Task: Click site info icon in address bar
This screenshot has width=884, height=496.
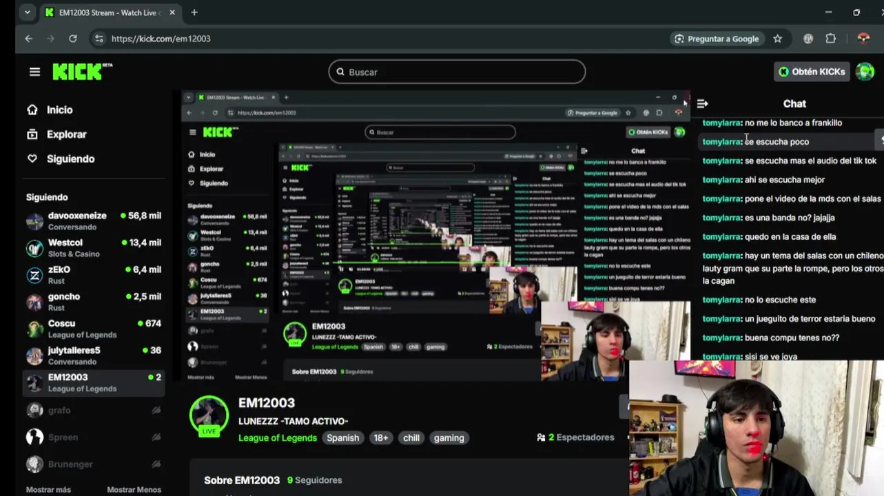Action: [x=99, y=39]
